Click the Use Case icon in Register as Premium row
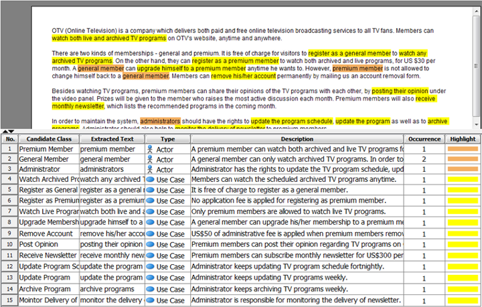This screenshot has height=307, width=482. tap(150, 201)
